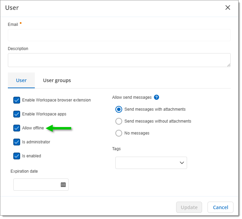The width and height of the screenshot is (242, 219).
Task: Focus the Email input field
Action: (x=119, y=35)
